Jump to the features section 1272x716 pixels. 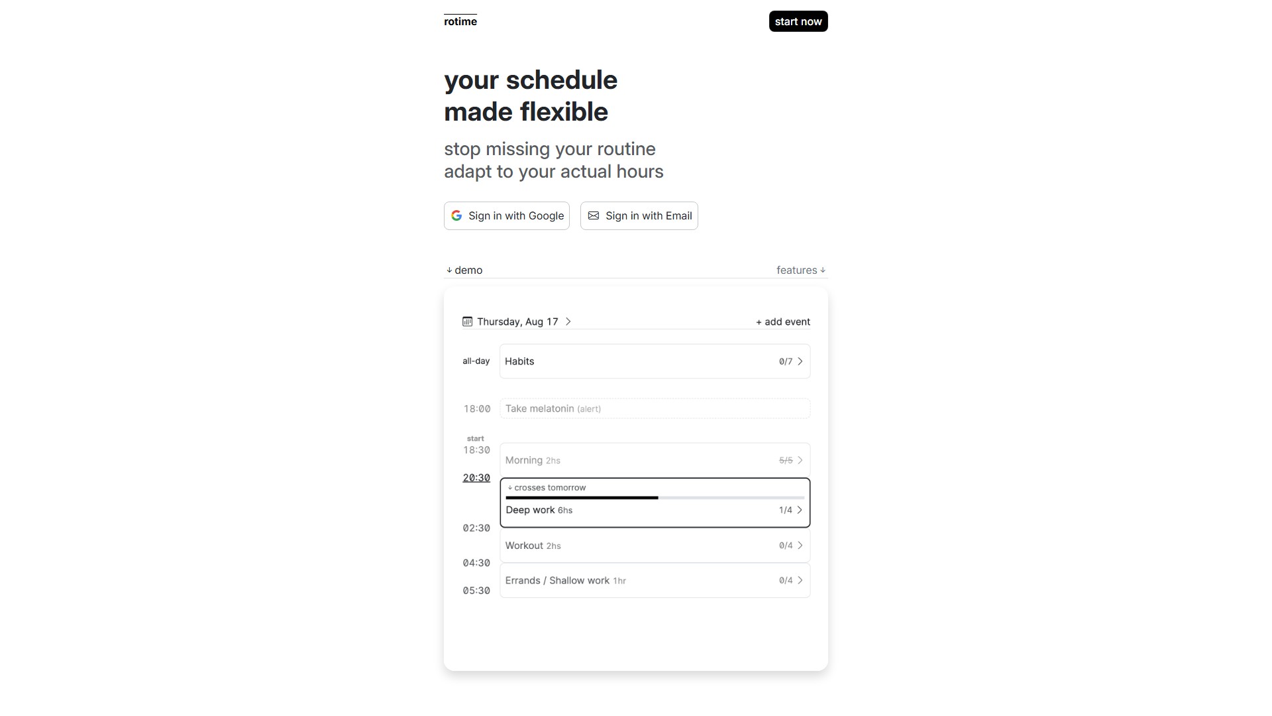796,270
